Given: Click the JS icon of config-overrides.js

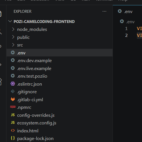Looking at the screenshot, I should pos(13,115).
